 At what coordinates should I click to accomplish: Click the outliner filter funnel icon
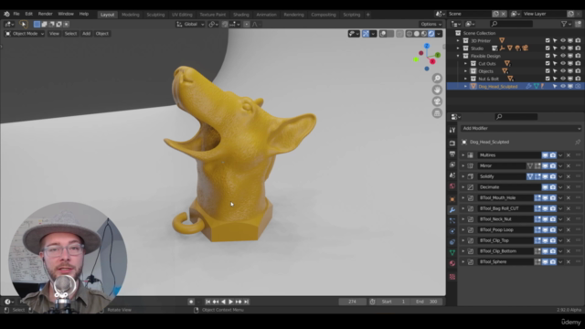coord(564,24)
